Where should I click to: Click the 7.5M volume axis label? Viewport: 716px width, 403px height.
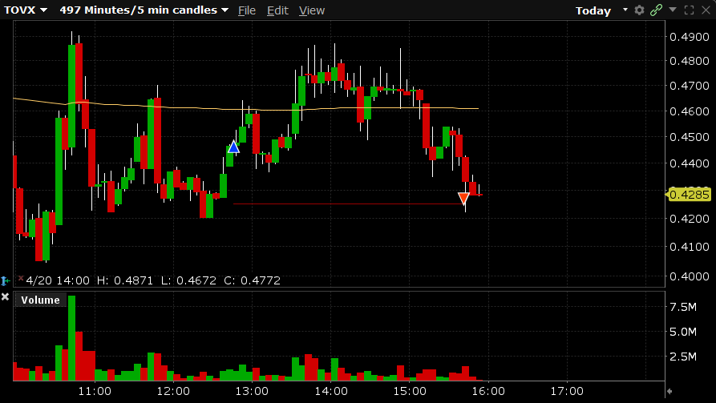pos(683,307)
